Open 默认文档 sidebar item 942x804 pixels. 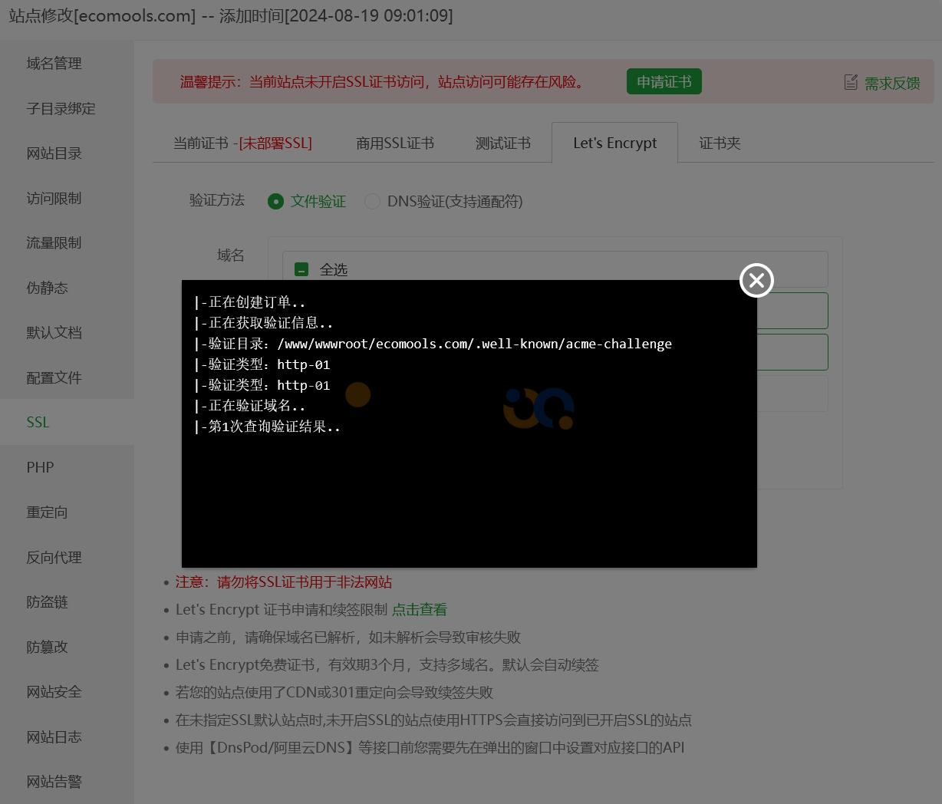[54, 332]
